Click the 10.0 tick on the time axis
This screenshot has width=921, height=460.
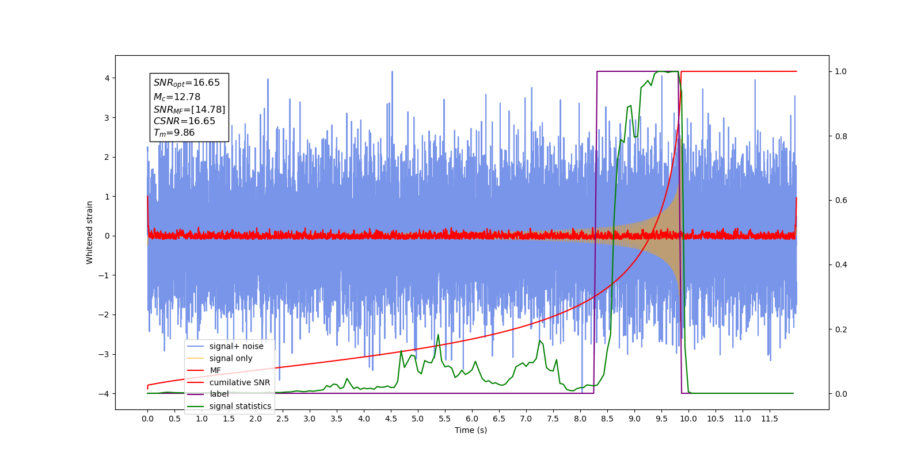click(x=688, y=419)
